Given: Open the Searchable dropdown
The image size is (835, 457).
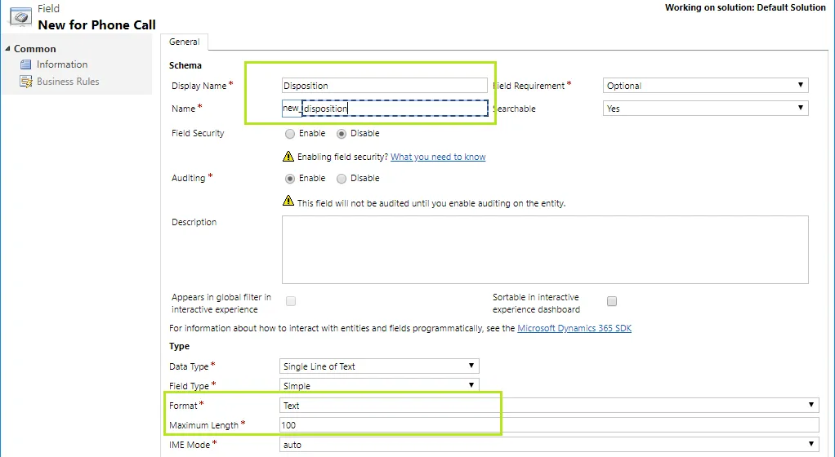Looking at the screenshot, I should coord(705,109).
